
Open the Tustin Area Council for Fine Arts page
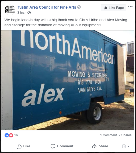[x=47, y=7]
